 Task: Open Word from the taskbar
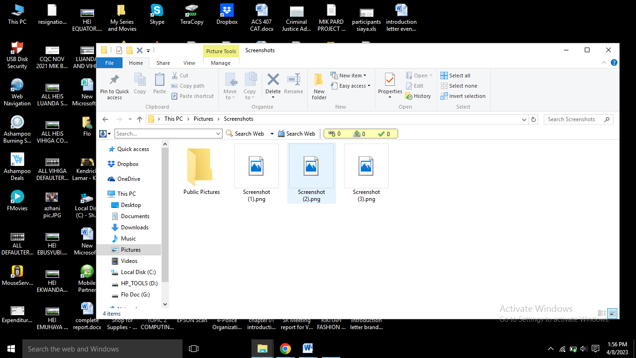click(308, 349)
